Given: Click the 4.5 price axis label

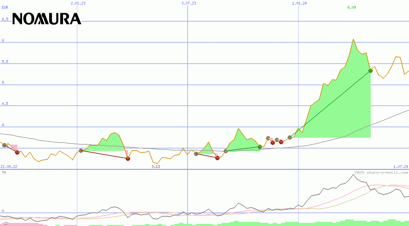Looking at the screenshot, I should [5, 104].
